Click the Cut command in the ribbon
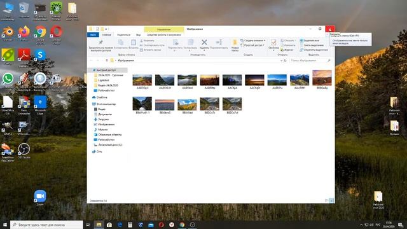 147,41
